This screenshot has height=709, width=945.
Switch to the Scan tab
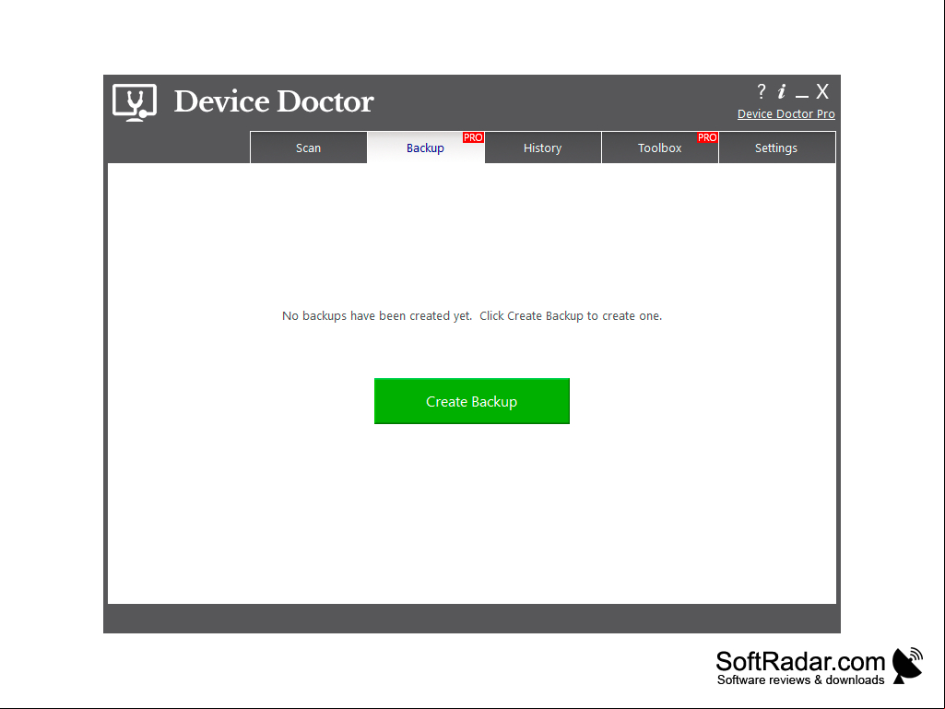pyautogui.click(x=309, y=148)
